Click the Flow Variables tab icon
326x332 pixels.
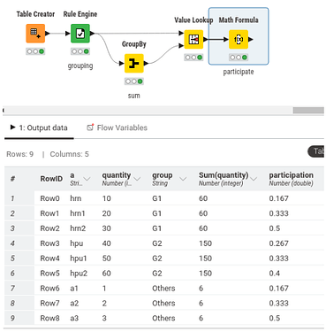[x=90, y=127]
